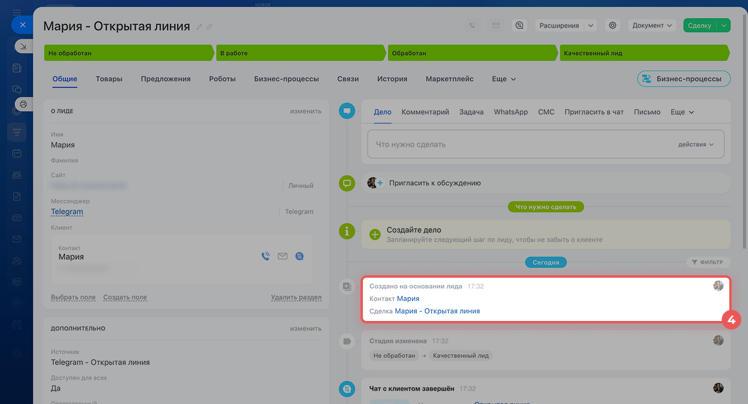Call contact Мария with the phone icon
The width and height of the screenshot is (748, 404).
click(265, 256)
